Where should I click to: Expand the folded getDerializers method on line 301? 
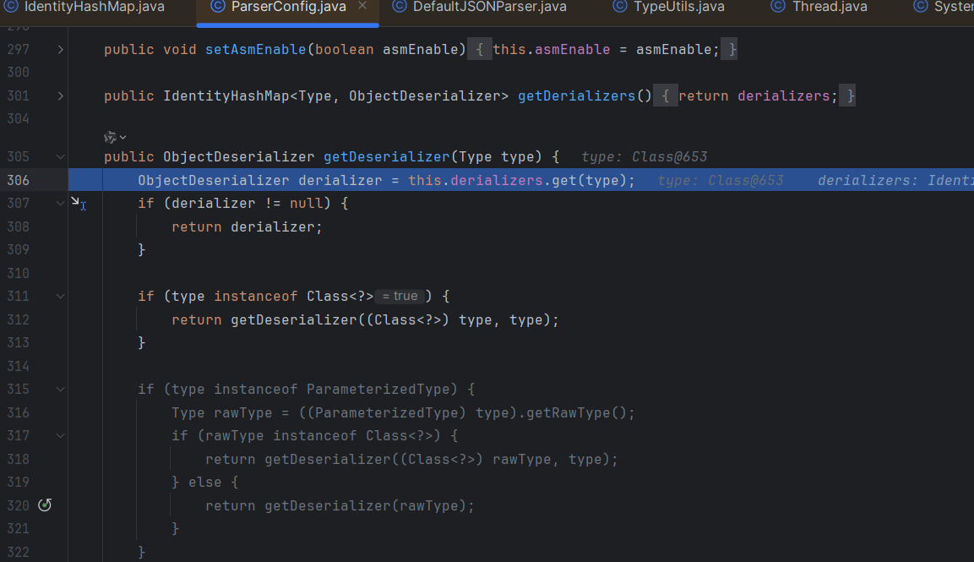click(60, 96)
